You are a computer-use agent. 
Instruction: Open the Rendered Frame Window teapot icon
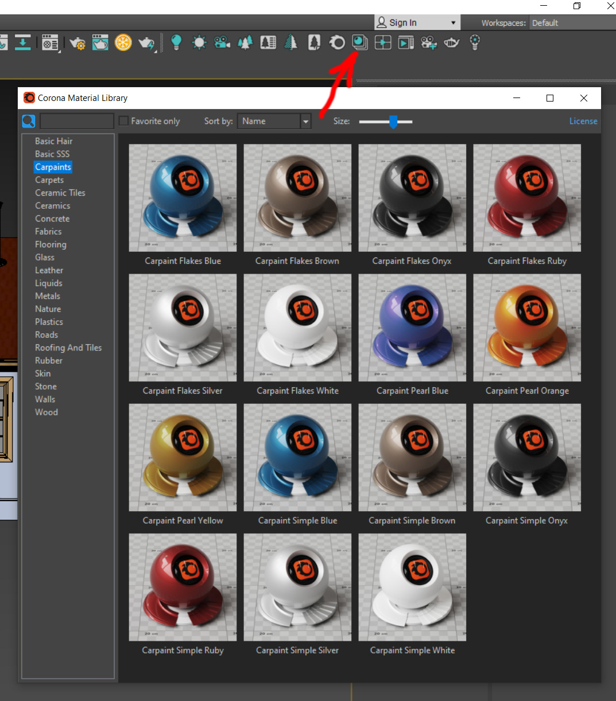(100, 42)
